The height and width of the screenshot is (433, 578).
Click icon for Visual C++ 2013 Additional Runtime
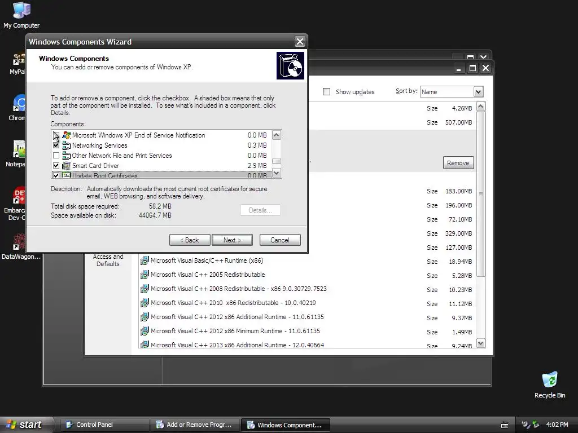(x=144, y=344)
